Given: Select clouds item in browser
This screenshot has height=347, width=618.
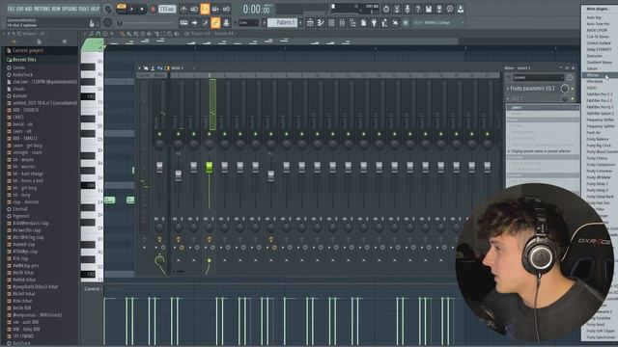Looking at the screenshot, I should click(x=19, y=89).
